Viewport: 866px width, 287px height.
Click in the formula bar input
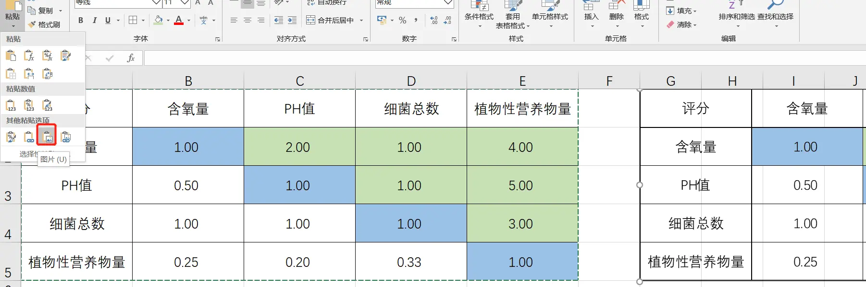[505, 58]
